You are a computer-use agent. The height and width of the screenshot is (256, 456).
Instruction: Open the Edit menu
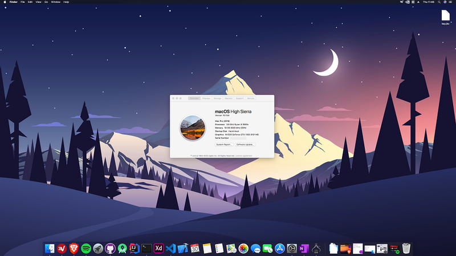(30, 2)
